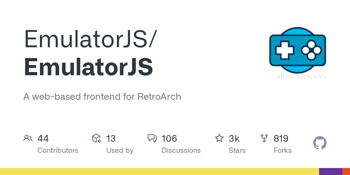
Task: Click the four-button cluster on the controller logo
Action: (x=311, y=50)
